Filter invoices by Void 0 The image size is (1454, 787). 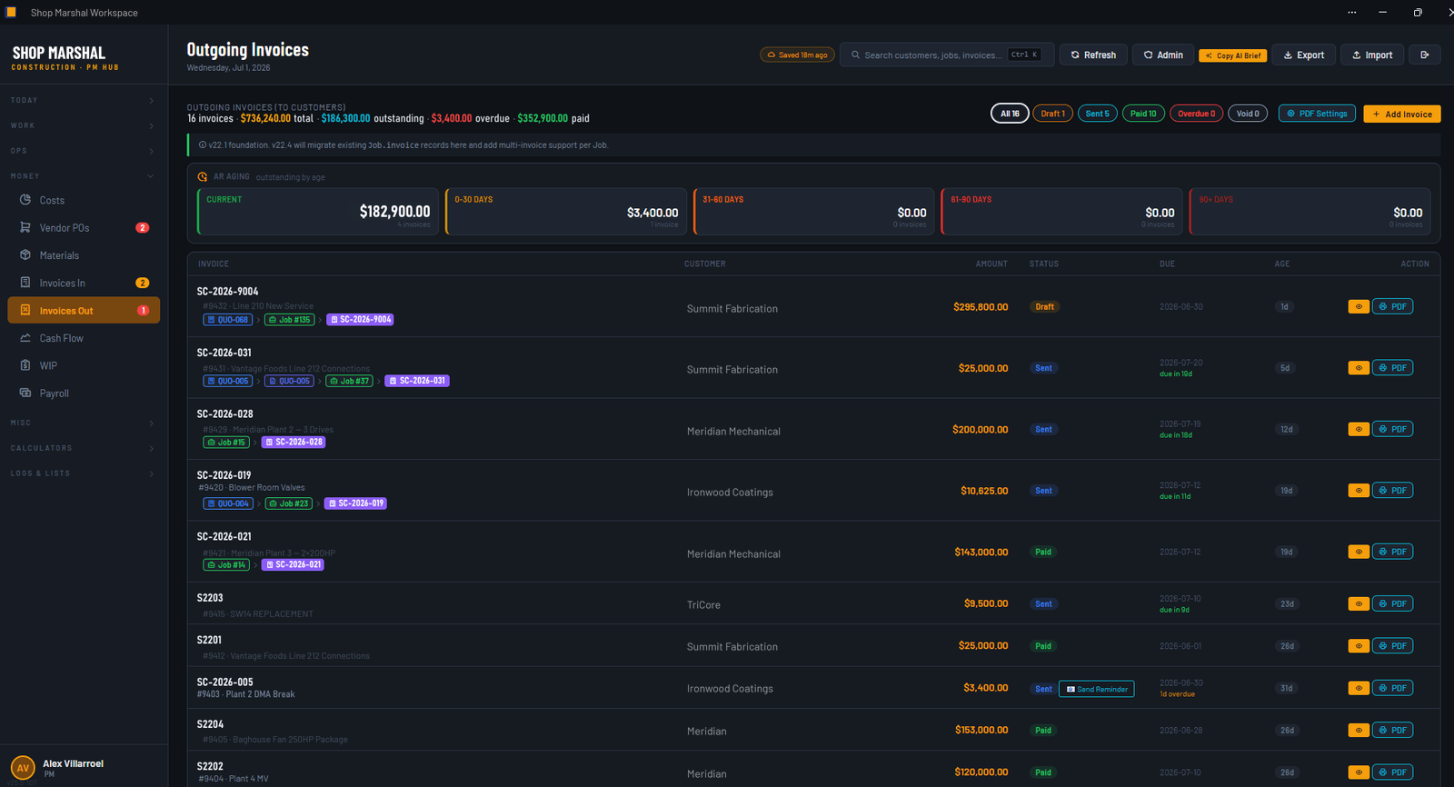1248,114
